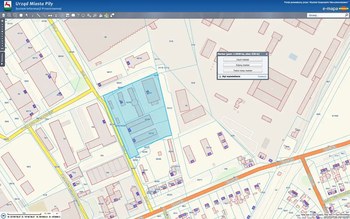Screen dimensions: 350x219
Task: Open the colorful grid map styles icon
Action: (106, 15)
